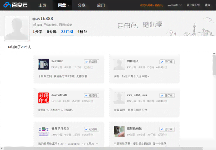Toggle 已订阅 subscription for 摄影插画馆
The image size is (216, 150).
tap(167, 129)
